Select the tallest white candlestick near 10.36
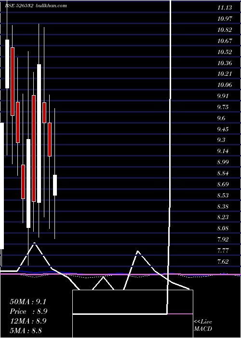241x338 pixels. coord(39,133)
